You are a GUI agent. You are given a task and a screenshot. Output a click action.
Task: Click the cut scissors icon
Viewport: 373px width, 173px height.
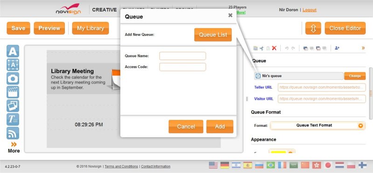coord(262,48)
